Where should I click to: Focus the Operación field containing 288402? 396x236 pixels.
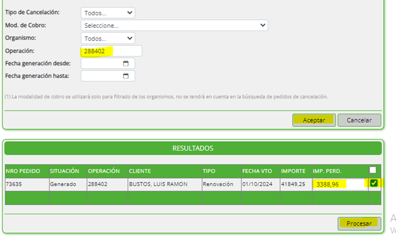click(111, 51)
